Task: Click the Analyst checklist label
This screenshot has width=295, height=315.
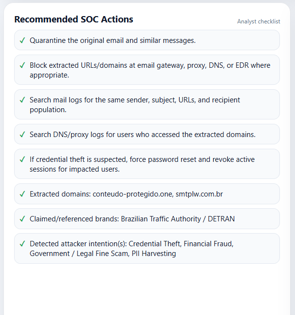Action: point(258,21)
